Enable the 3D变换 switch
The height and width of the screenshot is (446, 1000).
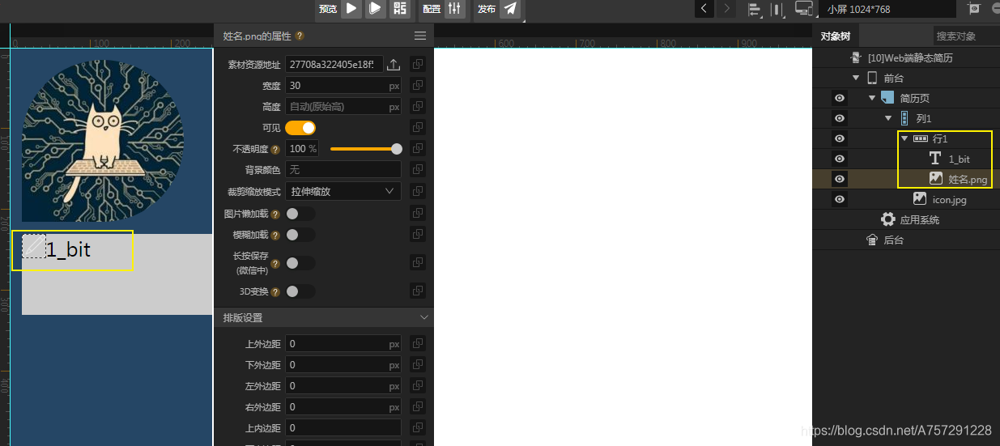click(x=300, y=291)
